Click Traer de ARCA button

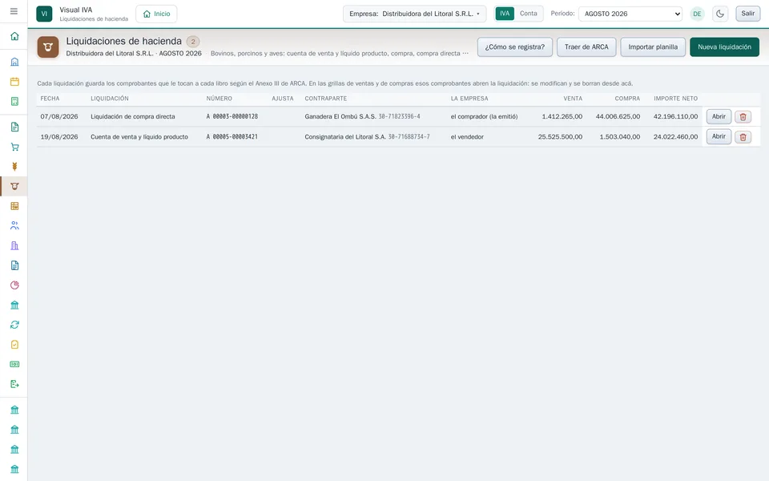coord(586,47)
